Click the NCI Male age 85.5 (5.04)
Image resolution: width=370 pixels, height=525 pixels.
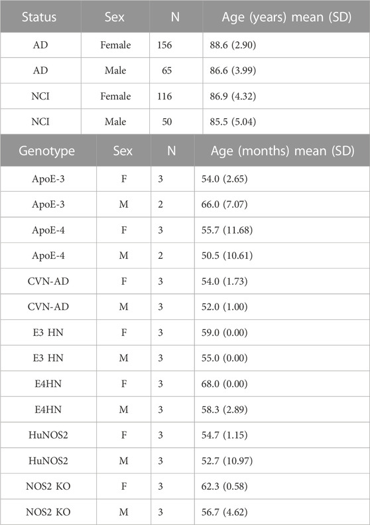pyautogui.click(x=233, y=121)
